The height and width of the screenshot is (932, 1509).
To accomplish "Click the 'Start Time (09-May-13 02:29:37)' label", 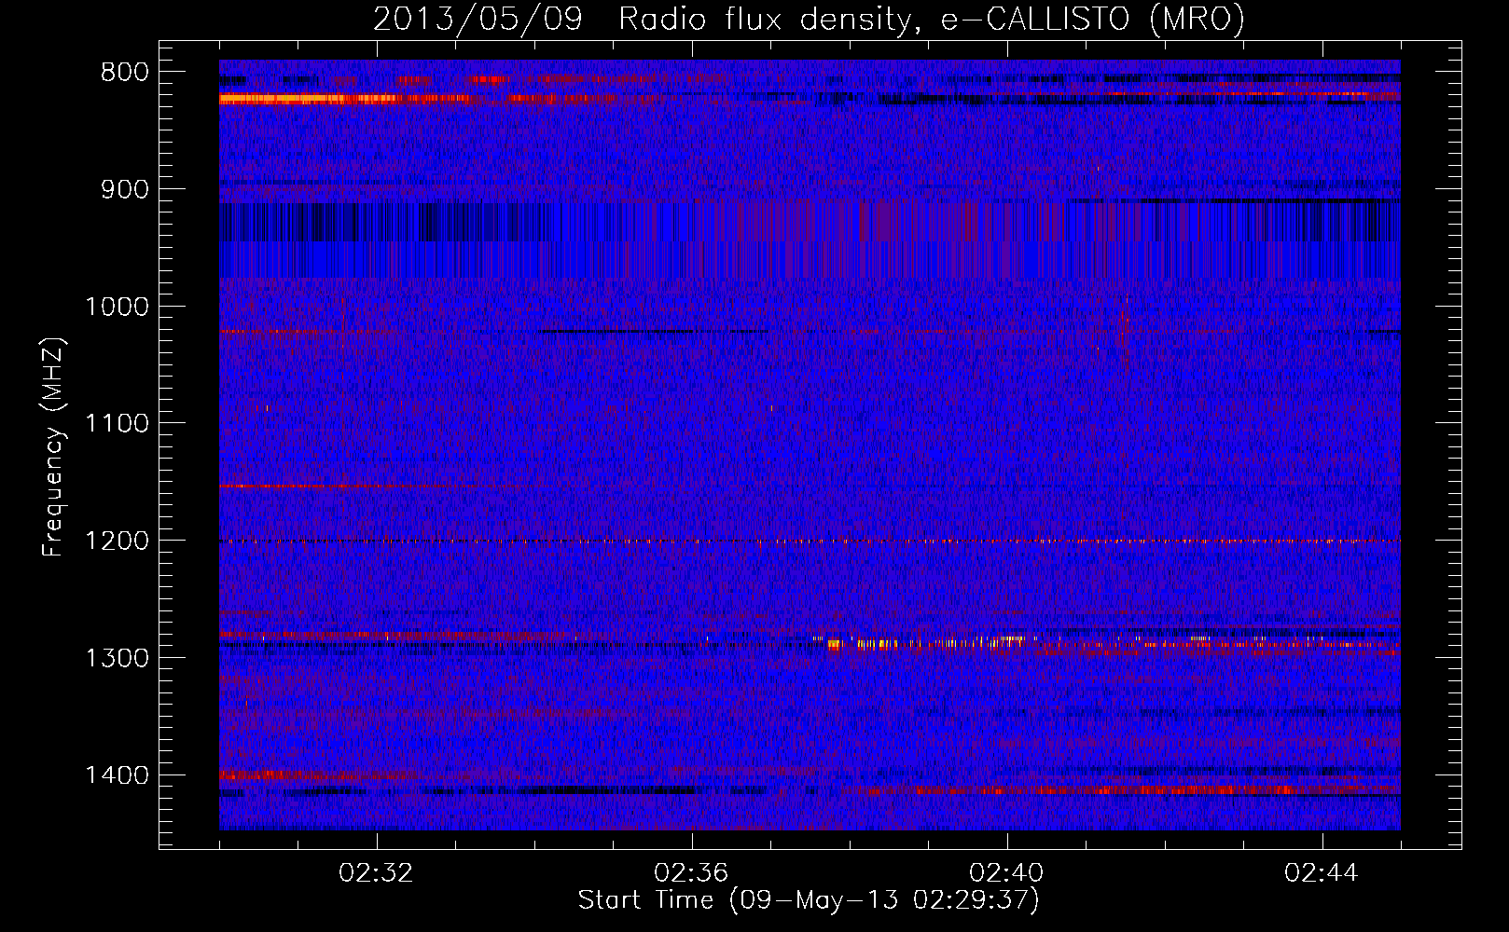I will point(809,900).
